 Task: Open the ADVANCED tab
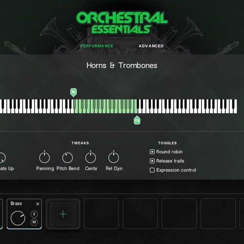(x=151, y=46)
